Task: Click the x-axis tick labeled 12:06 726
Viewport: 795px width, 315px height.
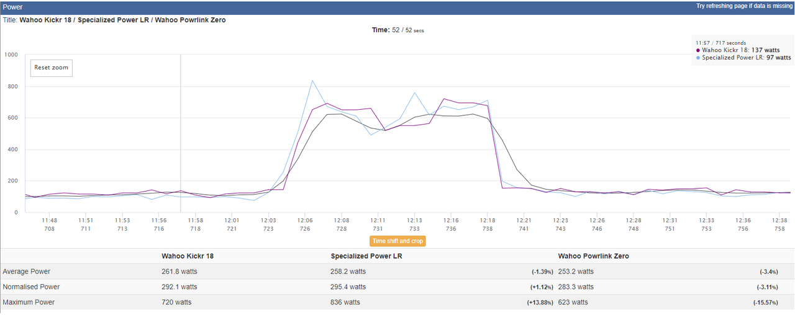Action: pos(305,224)
